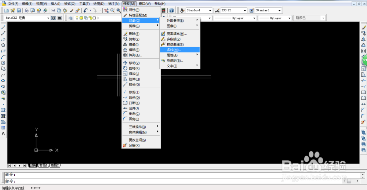Select the Array tool in right toolbar
Viewport: 367px width, 190px height.
(x=363, y=51)
